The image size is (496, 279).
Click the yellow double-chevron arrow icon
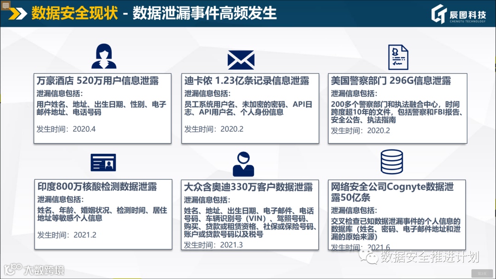click(x=18, y=14)
